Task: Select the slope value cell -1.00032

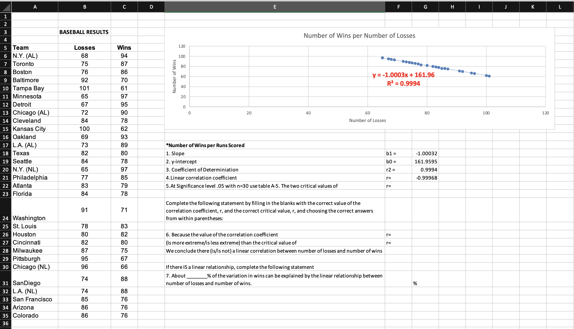Action: 425,153
